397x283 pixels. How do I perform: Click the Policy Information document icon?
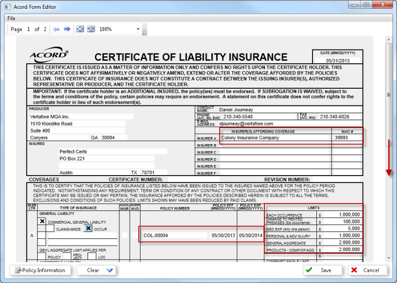coord(18,270)
